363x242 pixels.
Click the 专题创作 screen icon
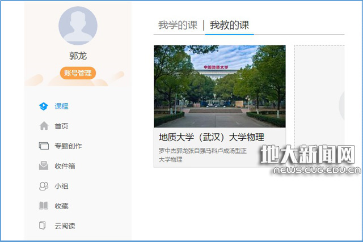click(x=44, y=146)
